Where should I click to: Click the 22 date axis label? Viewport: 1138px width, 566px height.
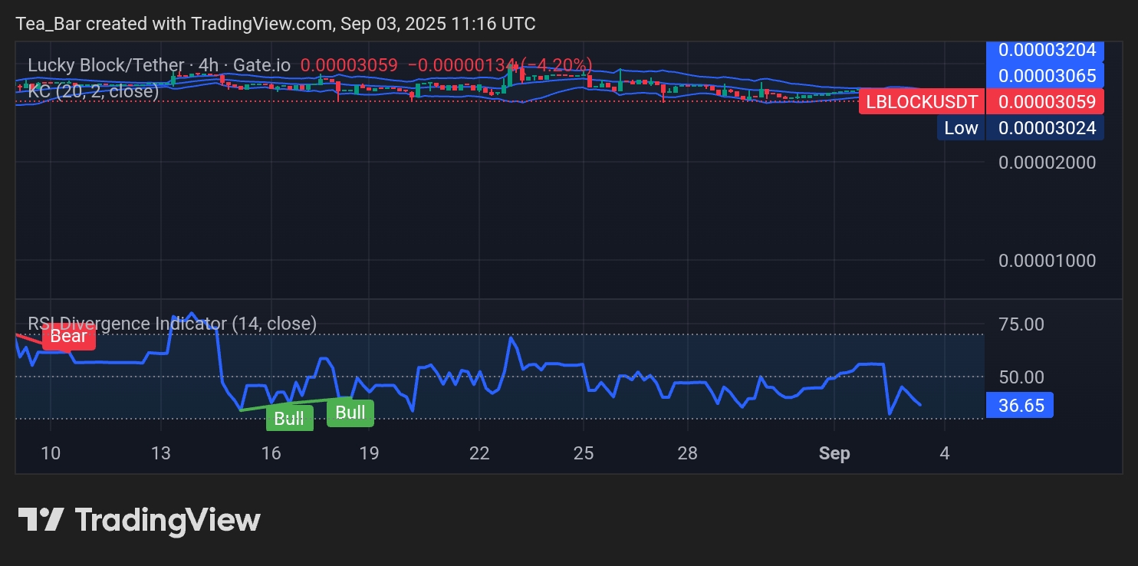pyautogui.click(x=479, y=453)
